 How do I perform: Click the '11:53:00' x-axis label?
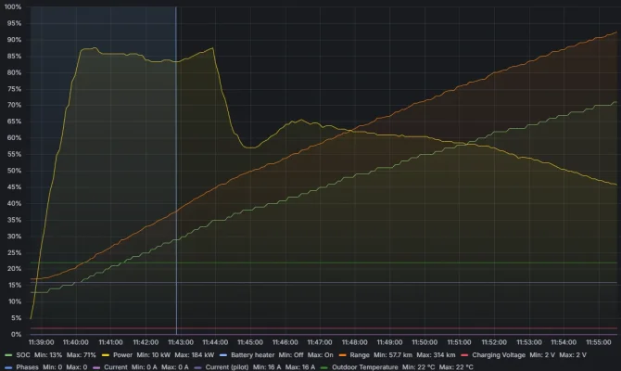(x=529, y=342)
